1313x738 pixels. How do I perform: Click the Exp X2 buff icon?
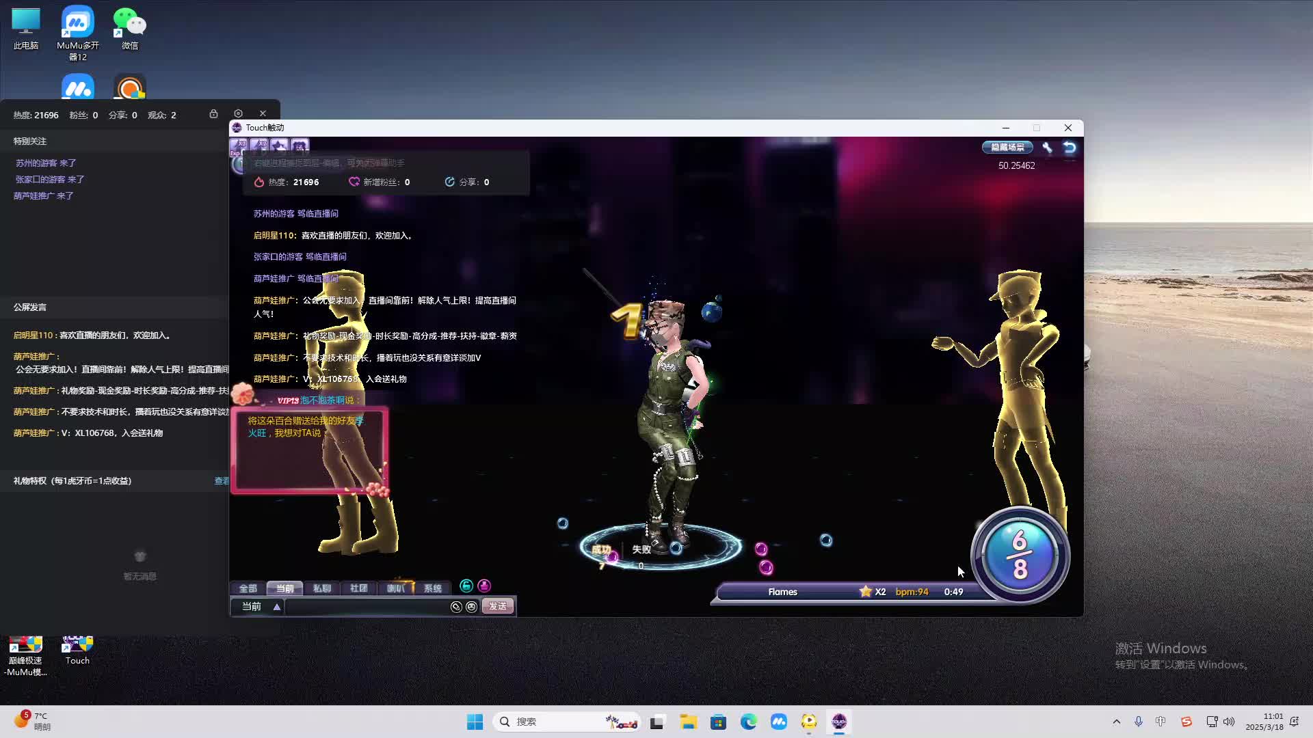tap(239, 146)
